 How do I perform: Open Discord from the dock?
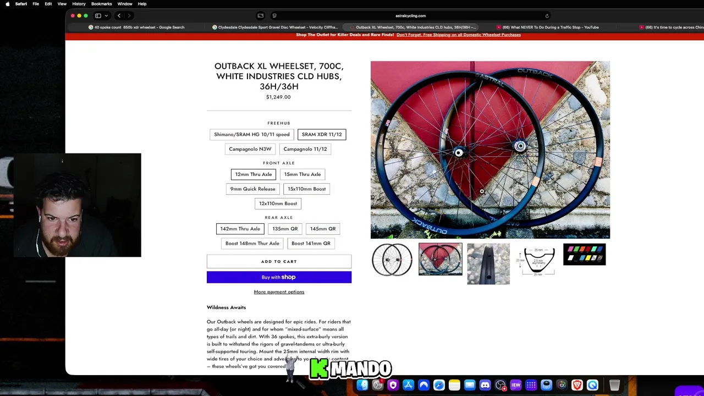tap(485, 386)
